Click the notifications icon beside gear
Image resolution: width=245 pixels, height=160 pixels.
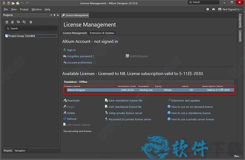[214, 9]
